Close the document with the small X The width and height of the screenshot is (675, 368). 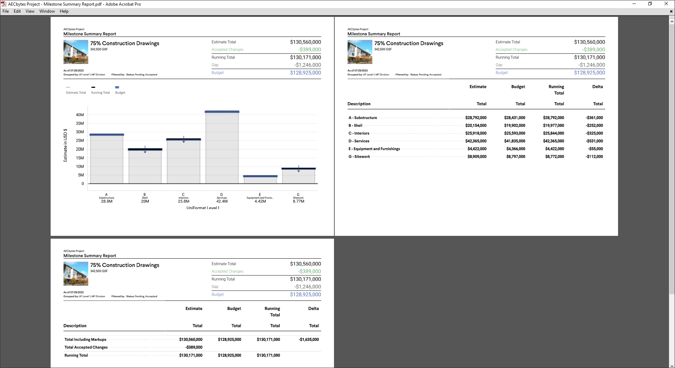tap(671, 11)
